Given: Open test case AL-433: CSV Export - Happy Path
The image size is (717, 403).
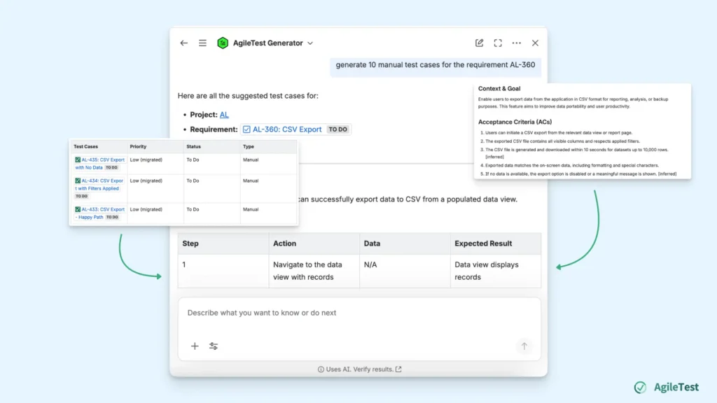Looking at the screenshot, I should (99, 213).
